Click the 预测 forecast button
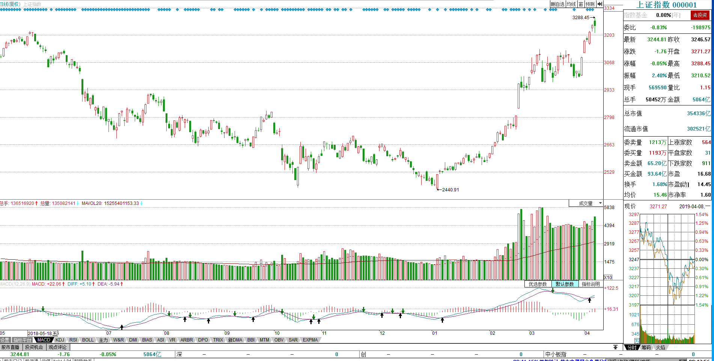Image resolution: width=714 pixels, height=361 pixels. 590,4
